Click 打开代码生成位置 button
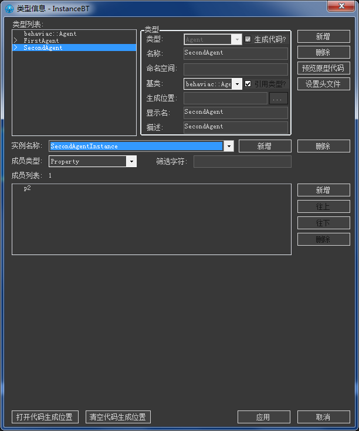359x431 pixels. pyautogui.click(x=45, y=417)
